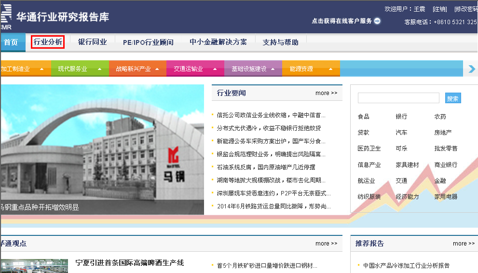This screenshot has width=478, height=273.
Task: Click the 医药卫生 keyword tag
Action: (x=369, y=149)
